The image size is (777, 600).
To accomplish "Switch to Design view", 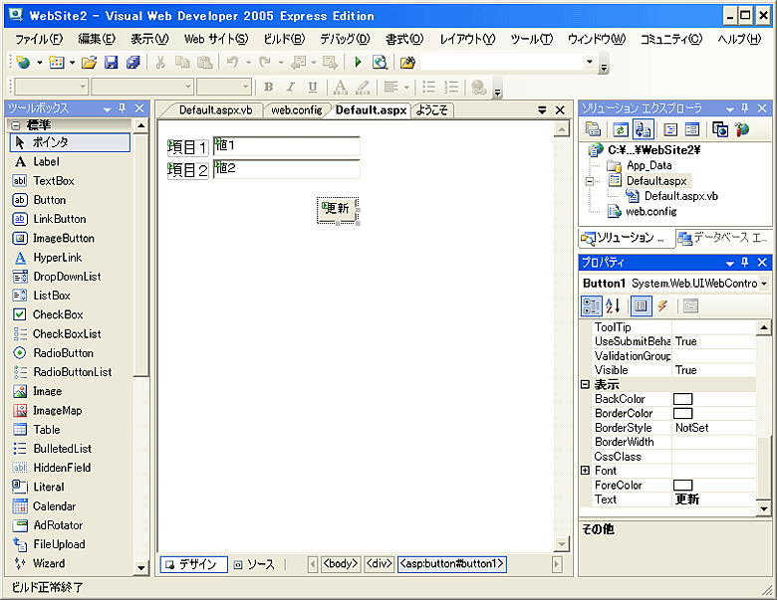I will 193,564.
